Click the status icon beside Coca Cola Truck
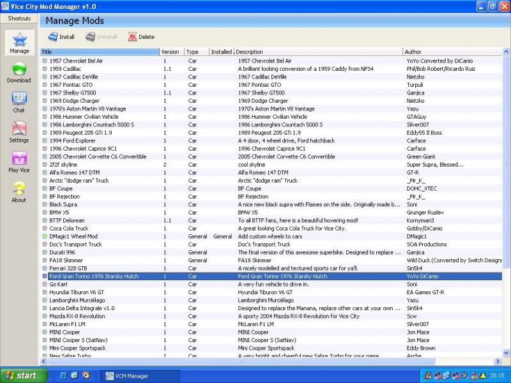The width and height of the screenshot is (511, 383). click(45, 229)
